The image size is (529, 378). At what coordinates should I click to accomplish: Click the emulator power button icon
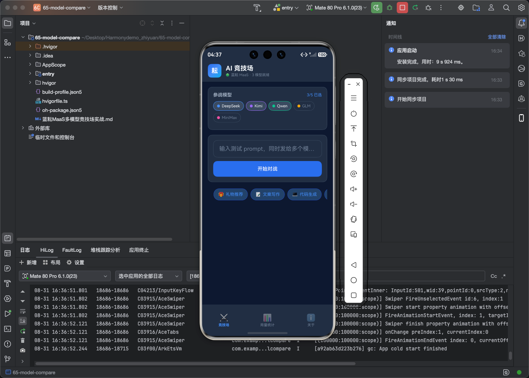coord(354,113)
